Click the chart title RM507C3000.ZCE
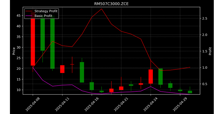The image size is (224, 114). coord(111,4)
